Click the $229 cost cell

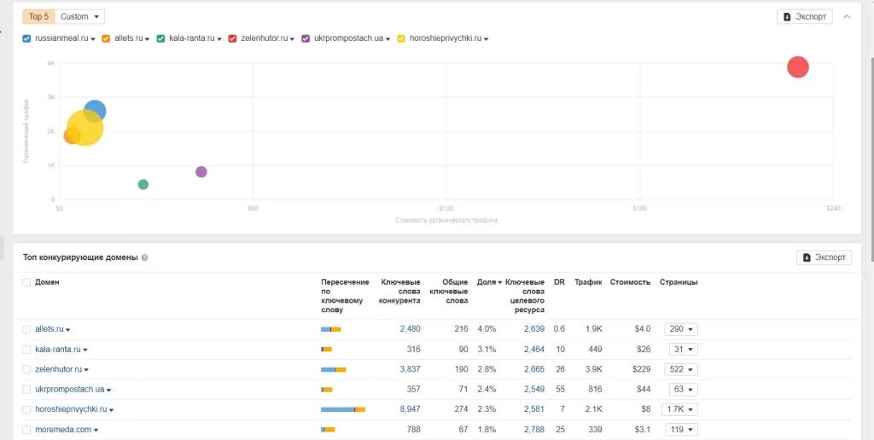point(641,369)
